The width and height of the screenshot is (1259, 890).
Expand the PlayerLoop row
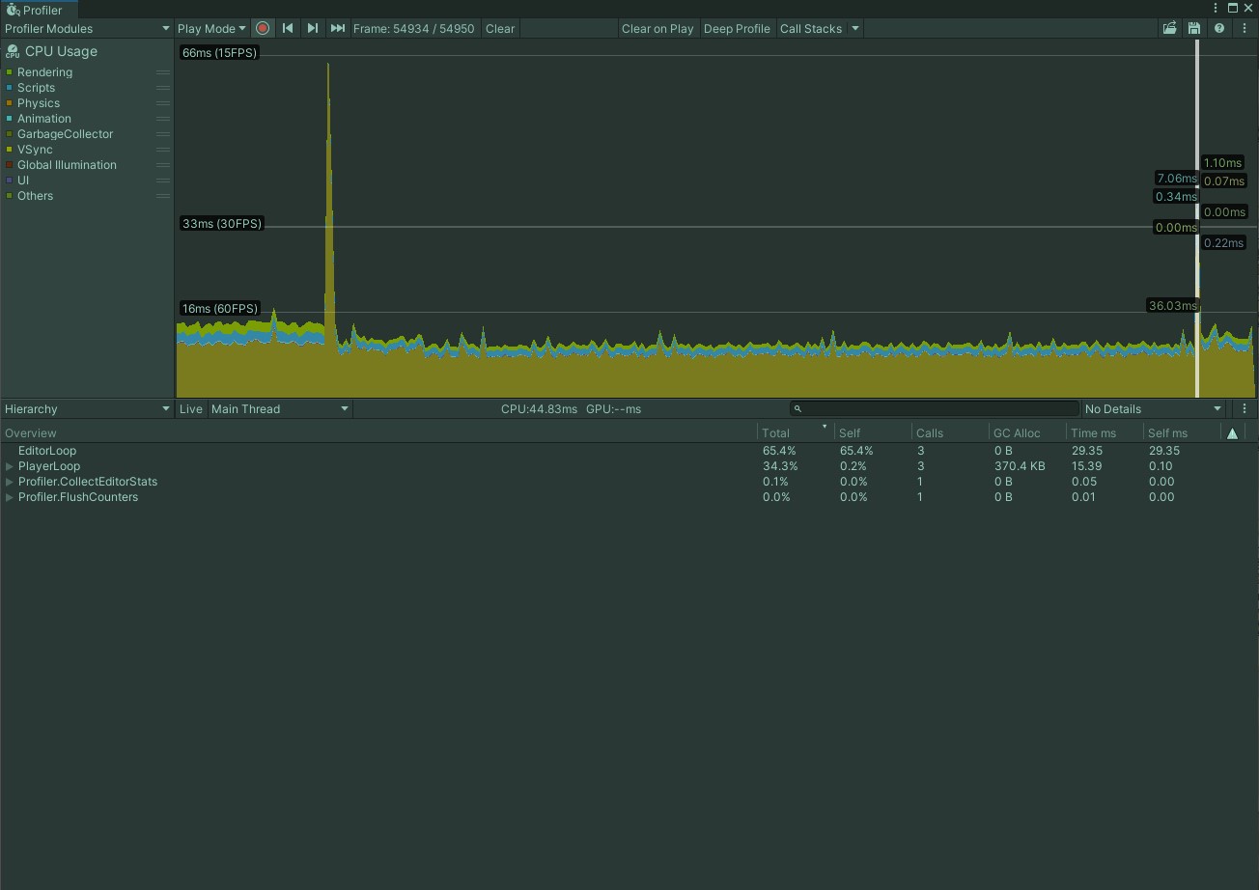[x=10, y=466]
